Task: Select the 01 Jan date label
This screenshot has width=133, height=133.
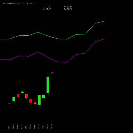Action: click(x=9, y=127)
